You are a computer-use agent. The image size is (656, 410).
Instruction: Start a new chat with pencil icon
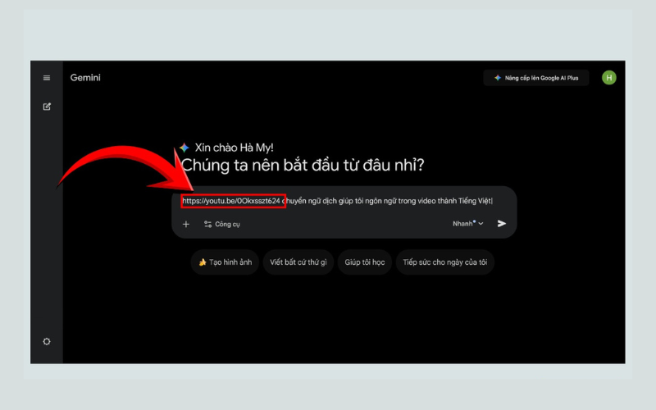click(x=47, y=107)
